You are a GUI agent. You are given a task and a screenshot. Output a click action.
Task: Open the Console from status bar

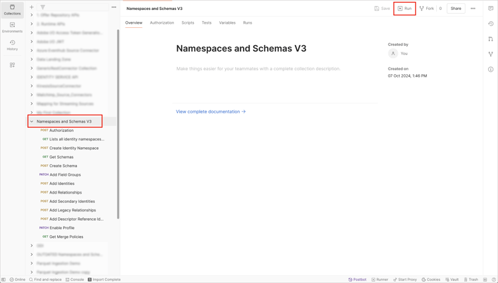(74, 280)
